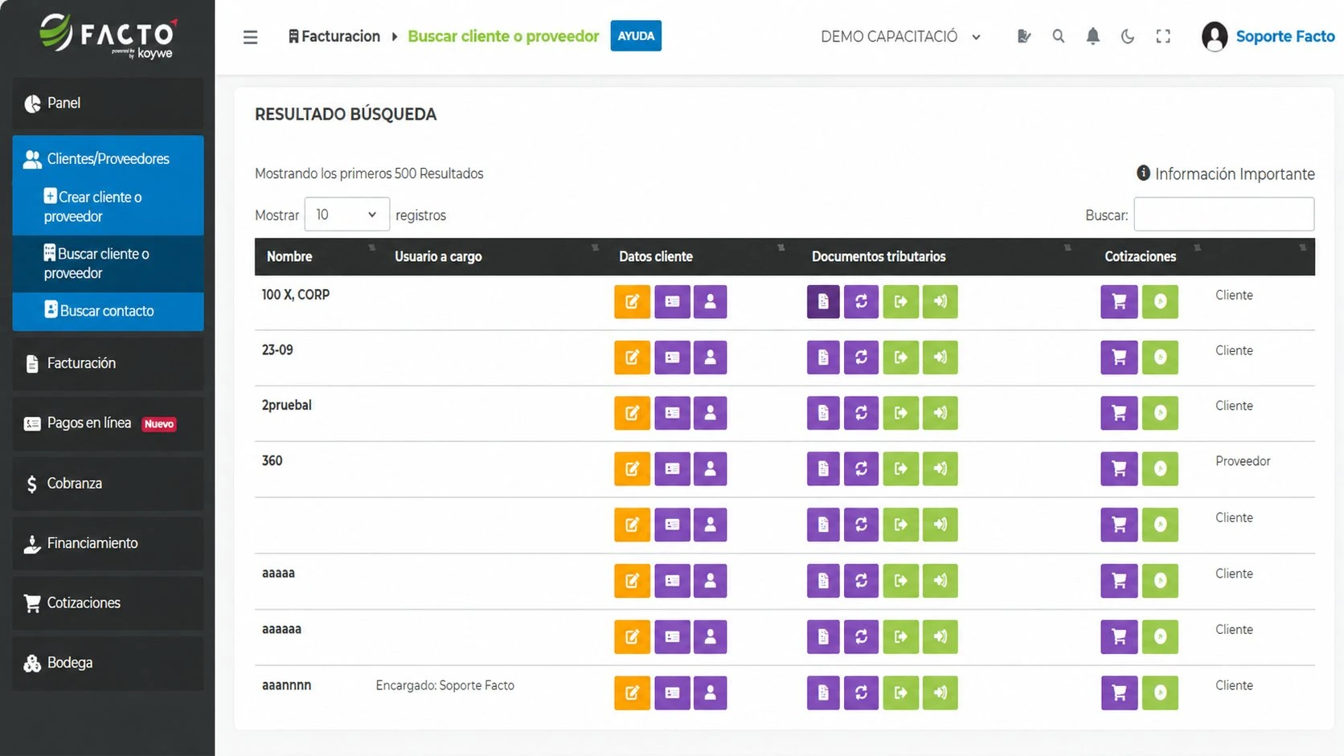
Task: Click the green enter-arrow icon for aaannnn
Action: (940, 693)
